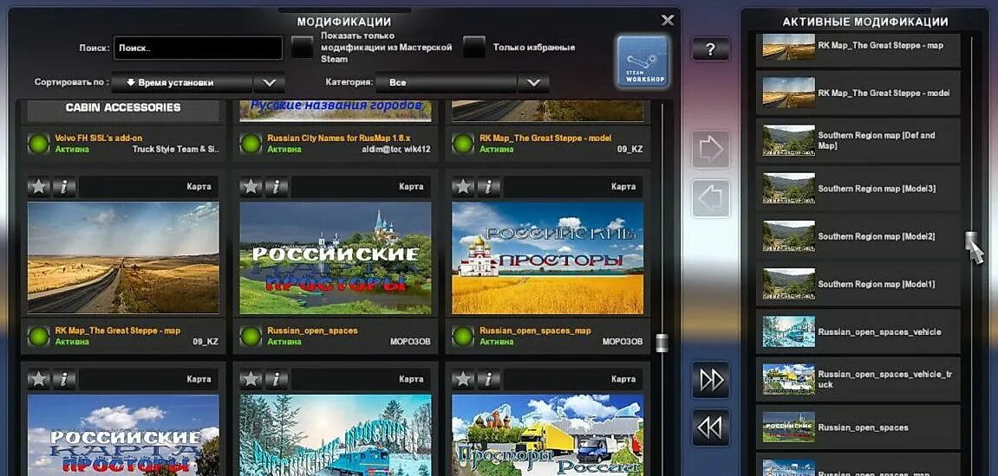The height and width of the screenshot is (476, 998).
Task: Open info on bottom-row Российские Карта card
Action: [64, 379]
